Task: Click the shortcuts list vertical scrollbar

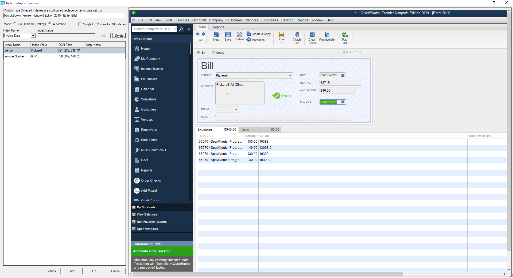Action: [x=191, y=49]
